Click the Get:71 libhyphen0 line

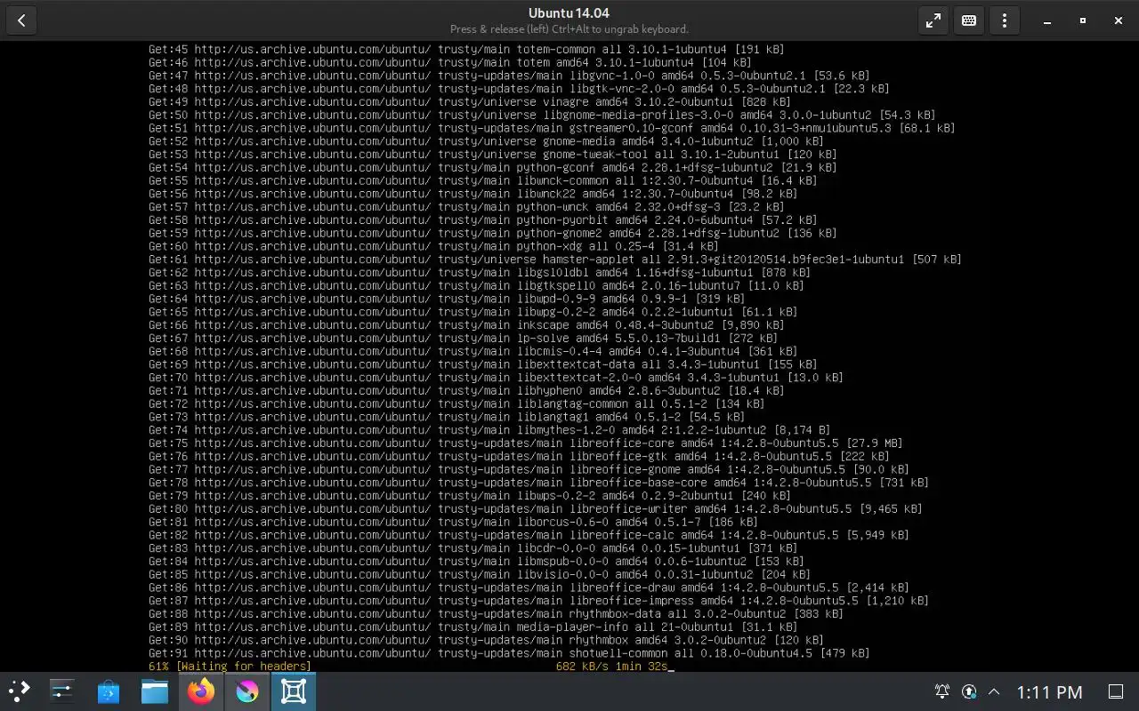click(467, 391)
